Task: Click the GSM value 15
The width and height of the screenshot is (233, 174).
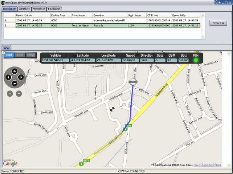Action: [172, 60]
